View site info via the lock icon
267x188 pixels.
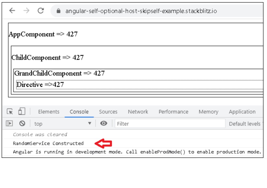click(58, 11)
